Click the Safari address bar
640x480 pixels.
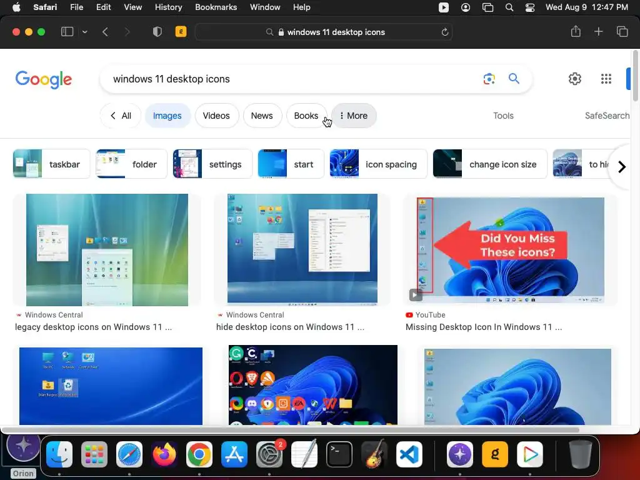[325, 32]
